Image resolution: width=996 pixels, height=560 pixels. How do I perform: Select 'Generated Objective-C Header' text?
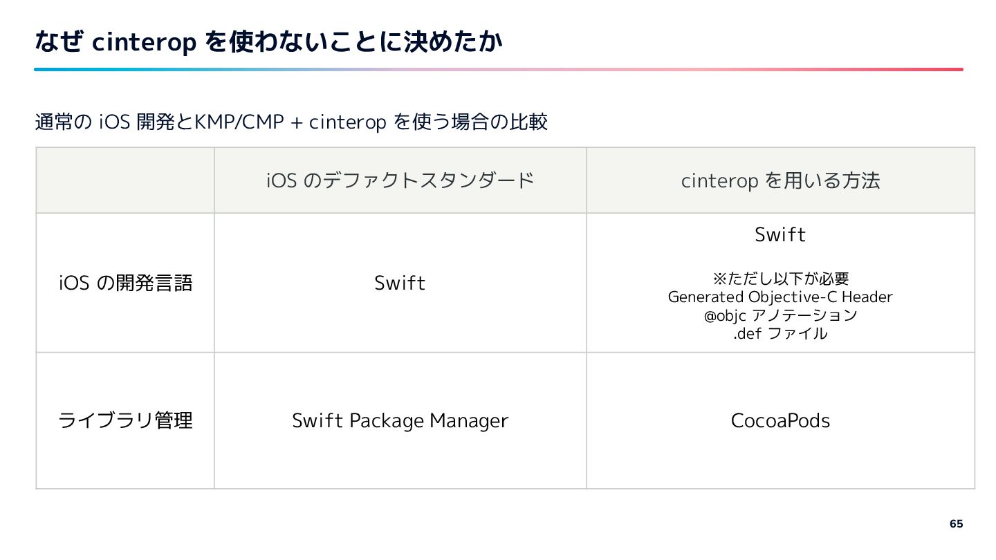coord(780,297)
